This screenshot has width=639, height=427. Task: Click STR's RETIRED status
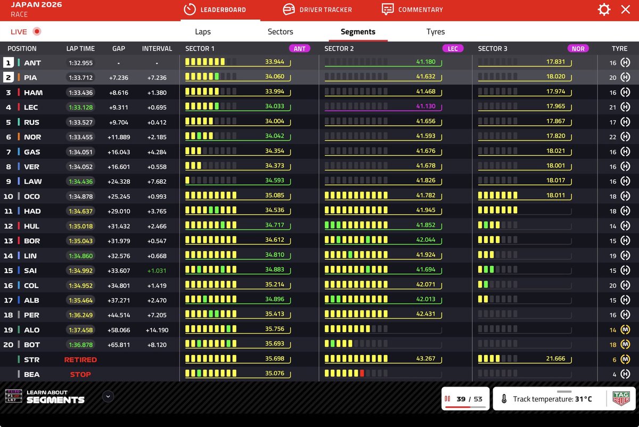[x=80, y=360]
